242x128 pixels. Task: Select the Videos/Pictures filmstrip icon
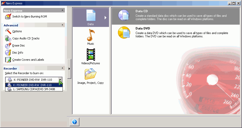91,55
